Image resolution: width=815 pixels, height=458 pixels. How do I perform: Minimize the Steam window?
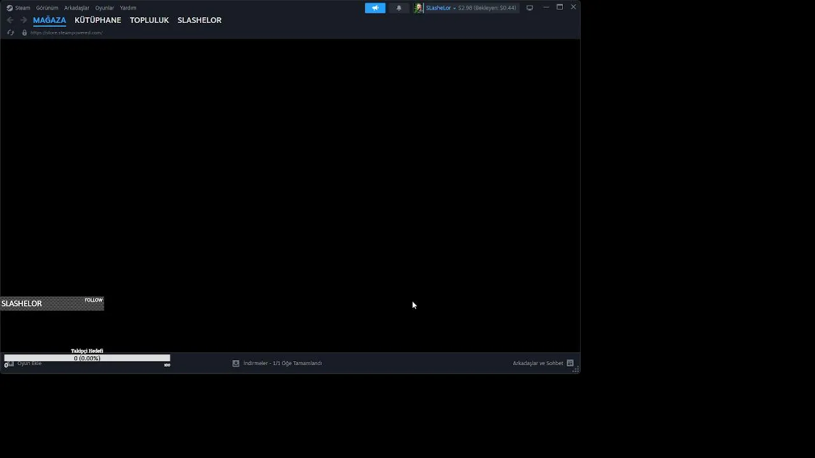pos(546,7)
